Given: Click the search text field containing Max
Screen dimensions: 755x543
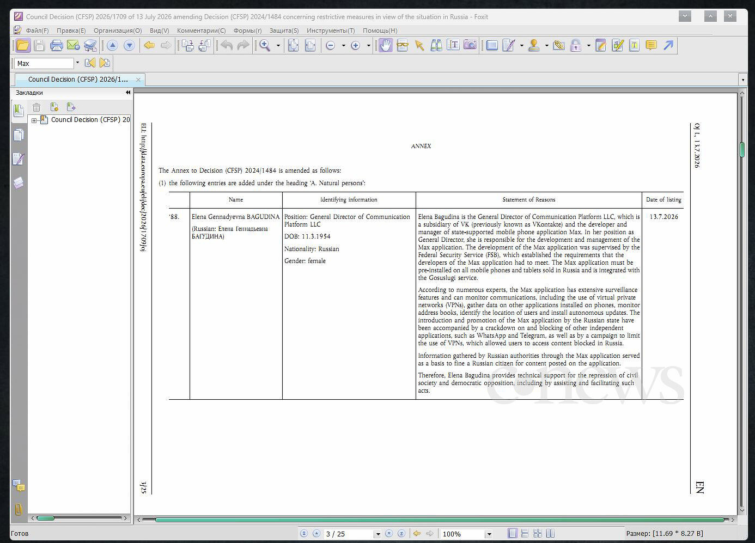Looking at the screenshot, I should [x=44, y=63].
